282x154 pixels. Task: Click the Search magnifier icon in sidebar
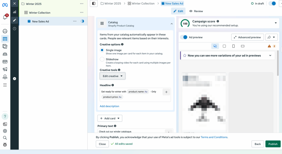tap(5, 138)
